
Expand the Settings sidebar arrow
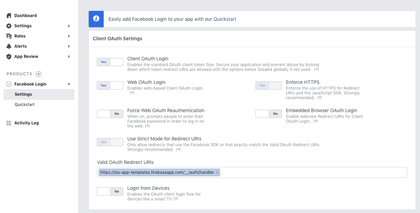[69, 26]
